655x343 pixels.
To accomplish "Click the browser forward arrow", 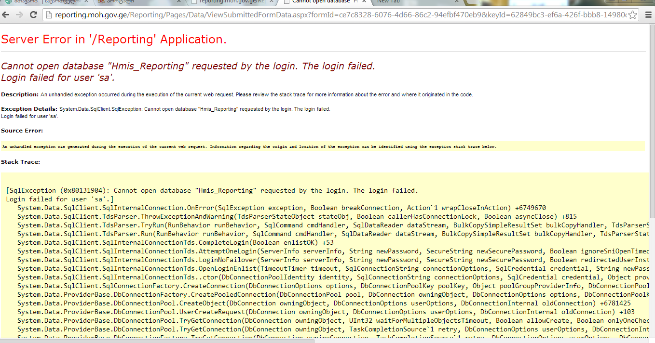I will (20, 14).
